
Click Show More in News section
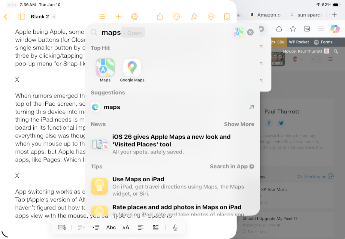coord(239,124)
